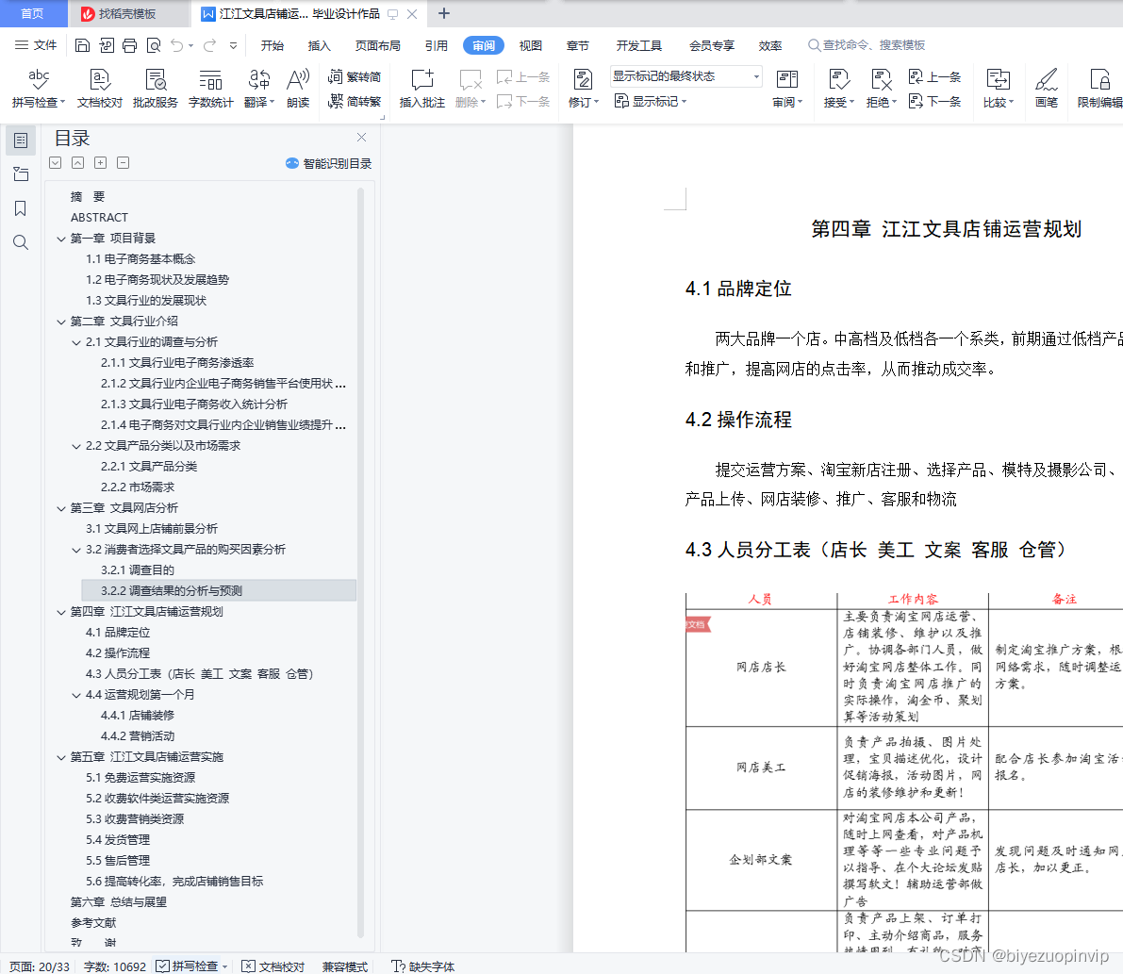Reject the change (拒绝)
The width and height of the screenshot is (1123, 974).
881,88
